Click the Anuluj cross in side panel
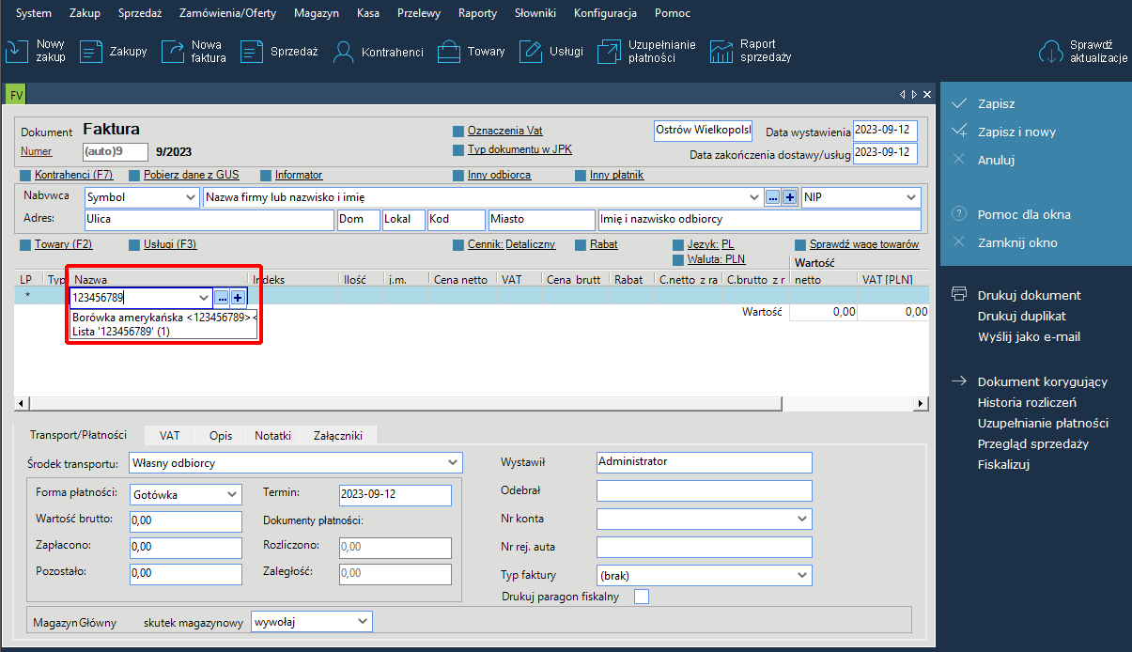Image resolution: width=1132 pixels, height=652 pixels. coord(959,160)
